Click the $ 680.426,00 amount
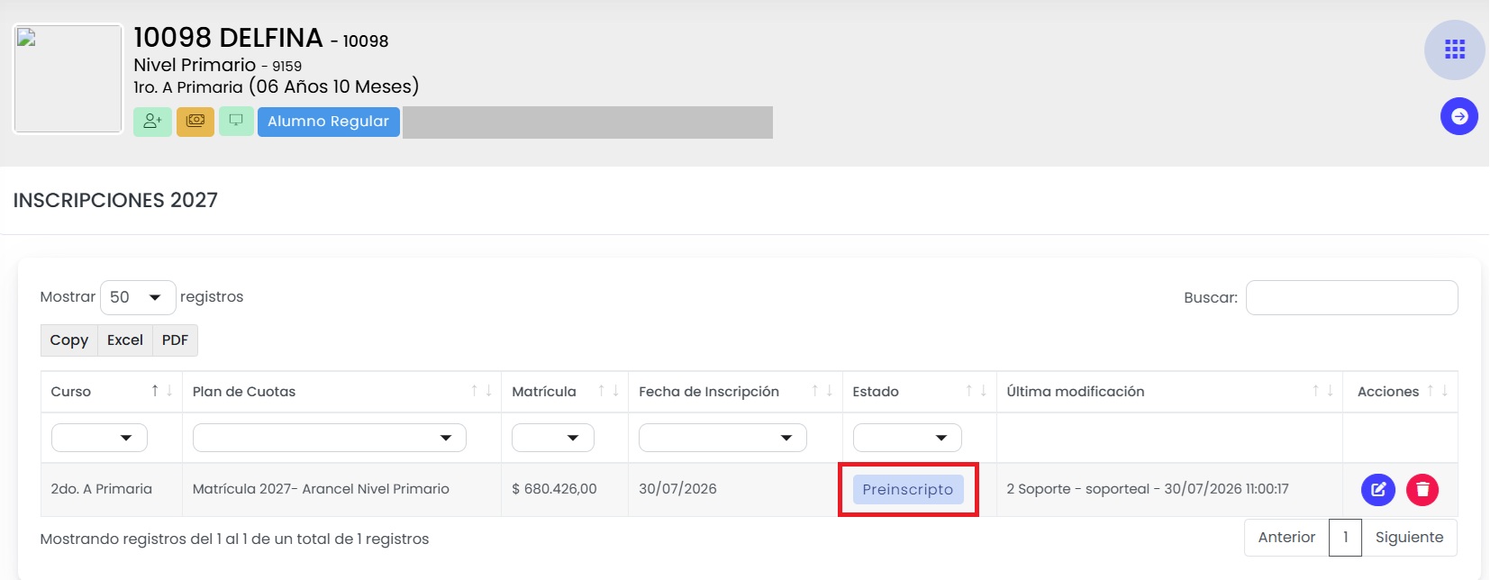The width and height of the screenshot is (1490, 580). pyautogui.click(x=554, y=489)
